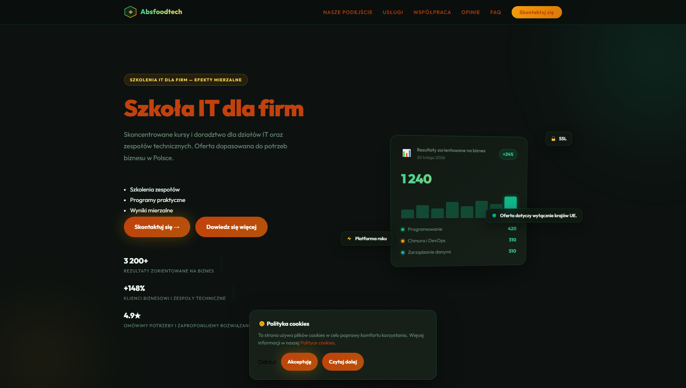Click the +148% statistic
This screenshot has height=388, width=686.
click(x=134, y=288)
